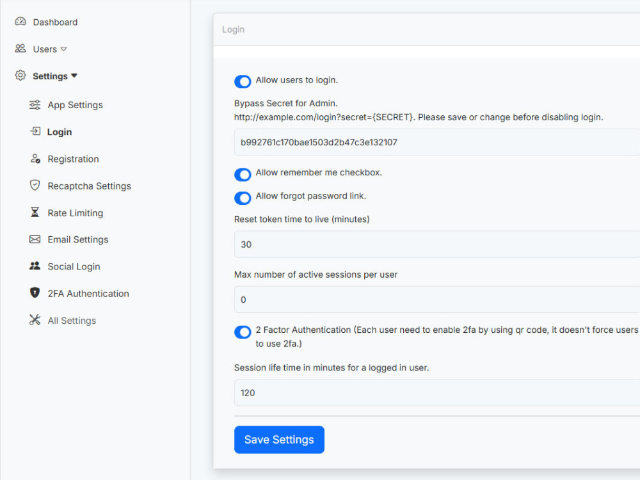Click the Recaptcha shield check icon
Image resolution: width=640 pixels, height=480 pixels.
pos(35,186)
